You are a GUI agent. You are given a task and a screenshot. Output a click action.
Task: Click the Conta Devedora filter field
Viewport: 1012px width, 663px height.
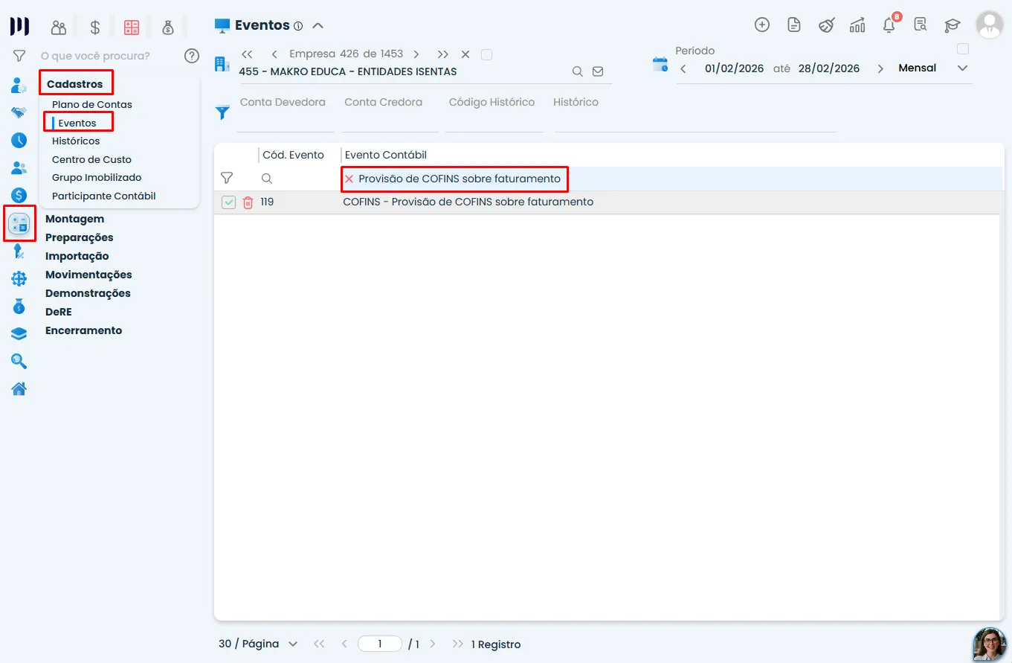(x=283, y=113)
